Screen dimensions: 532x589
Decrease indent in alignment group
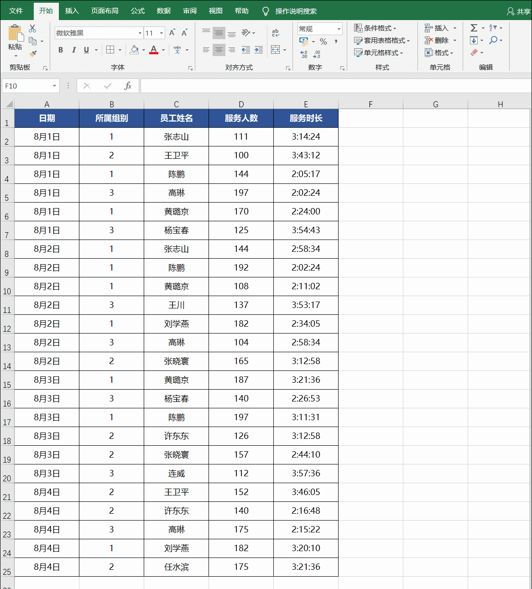pos(245,50)
